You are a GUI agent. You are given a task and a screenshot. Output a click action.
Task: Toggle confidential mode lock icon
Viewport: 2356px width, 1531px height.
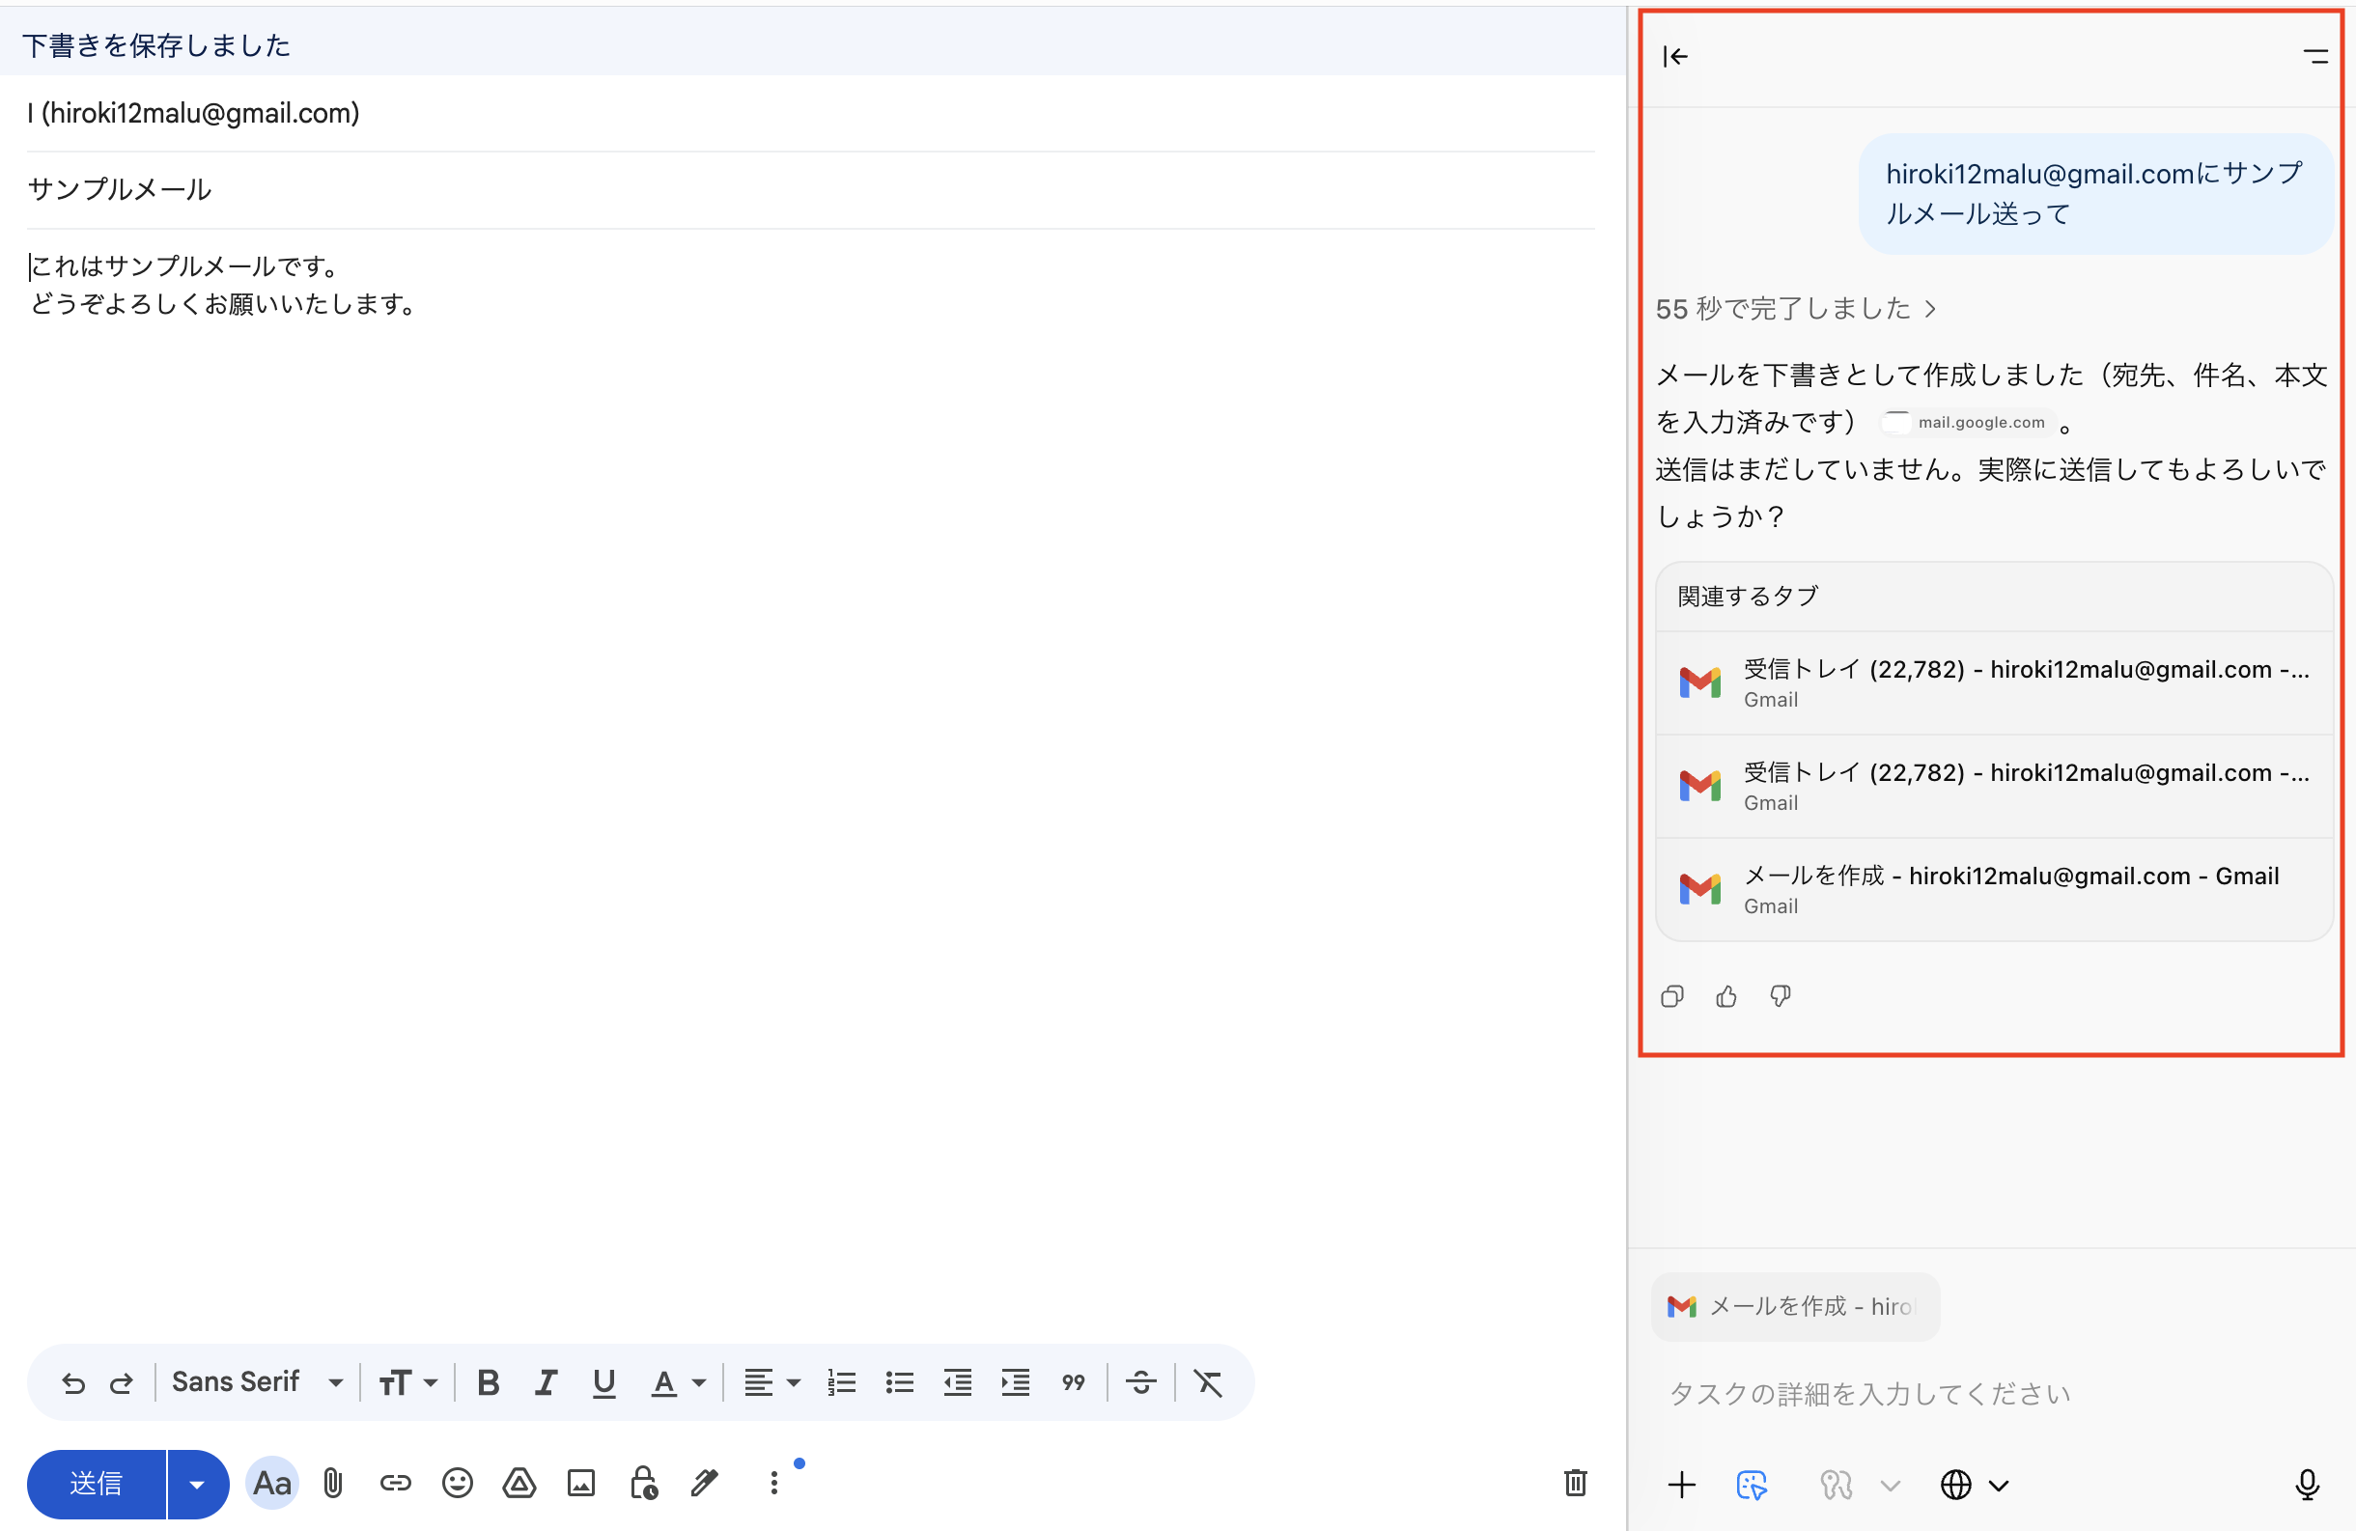point(643,1483)
